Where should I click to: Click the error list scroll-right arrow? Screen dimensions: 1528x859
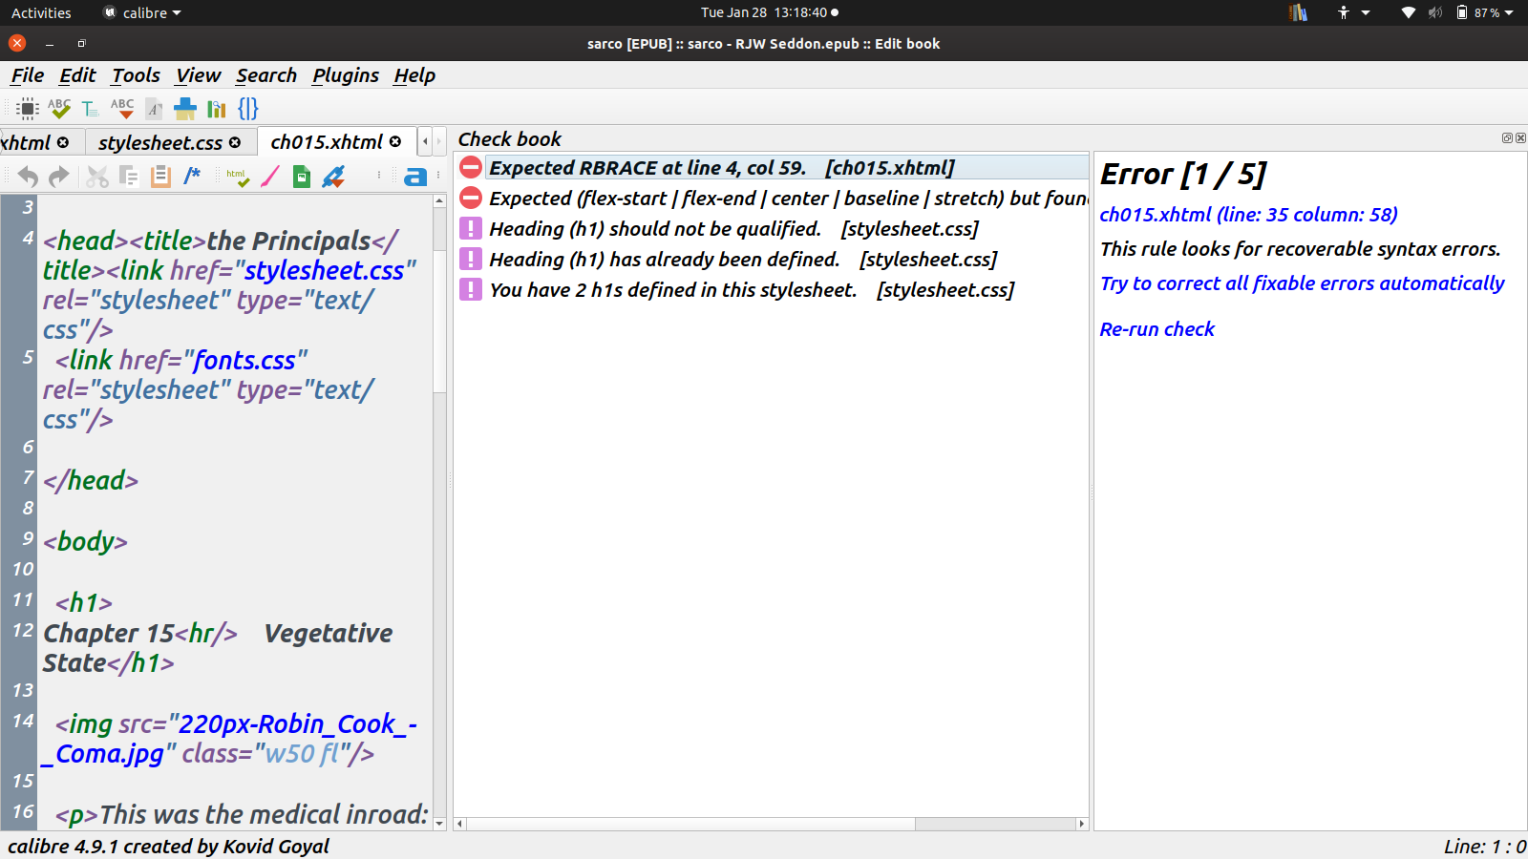pos(1081,824)
